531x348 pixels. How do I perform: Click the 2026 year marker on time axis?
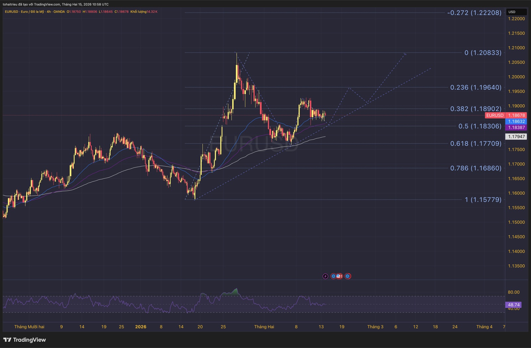(141, 327)
